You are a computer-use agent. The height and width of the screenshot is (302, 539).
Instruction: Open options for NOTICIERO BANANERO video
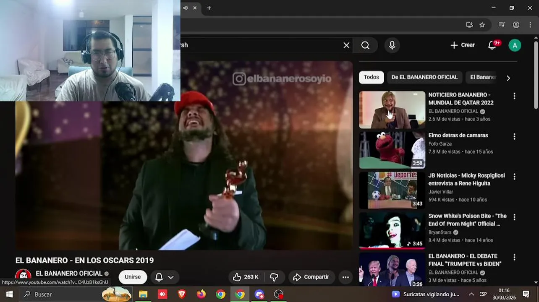(x=514, y=96)
